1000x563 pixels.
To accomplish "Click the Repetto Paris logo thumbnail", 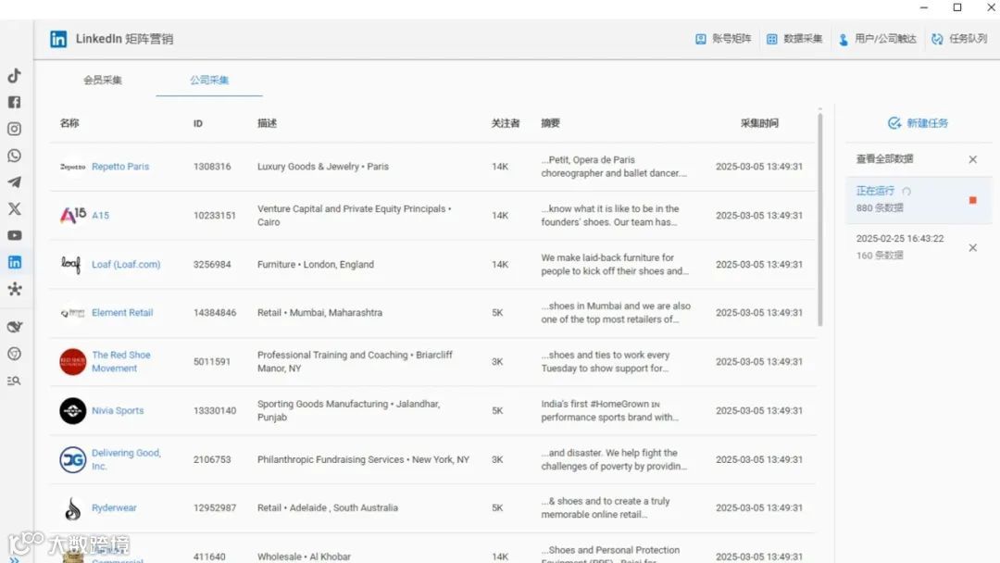I will (73, 167).
